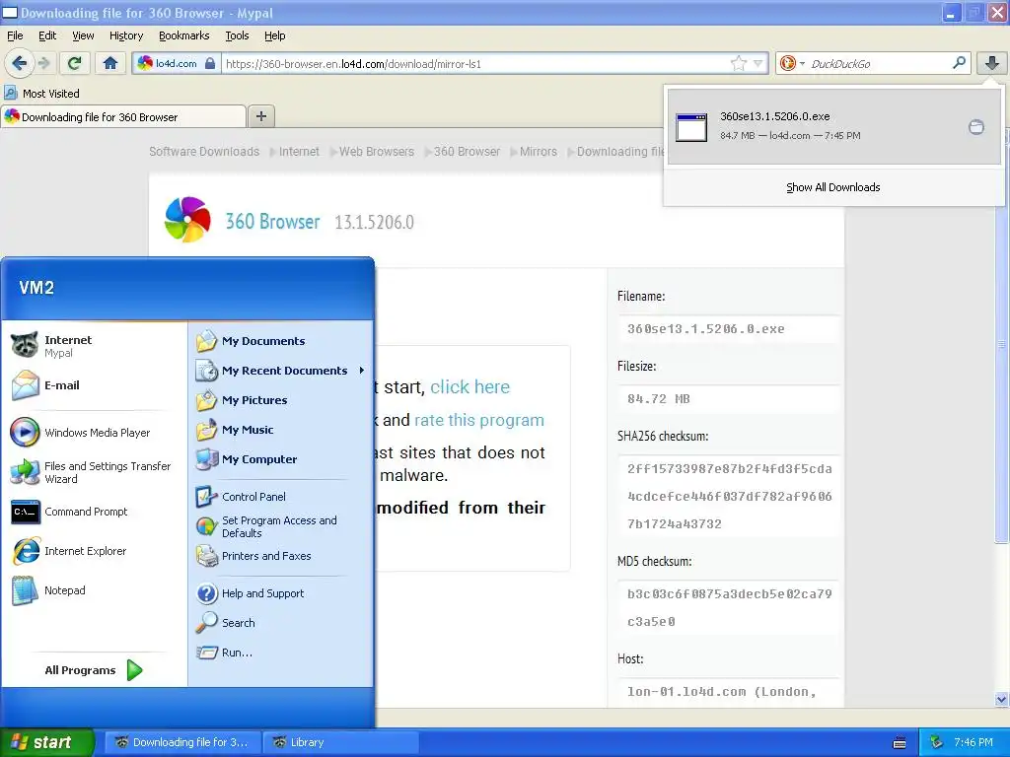Open My Pictures

tap(281, 400)
